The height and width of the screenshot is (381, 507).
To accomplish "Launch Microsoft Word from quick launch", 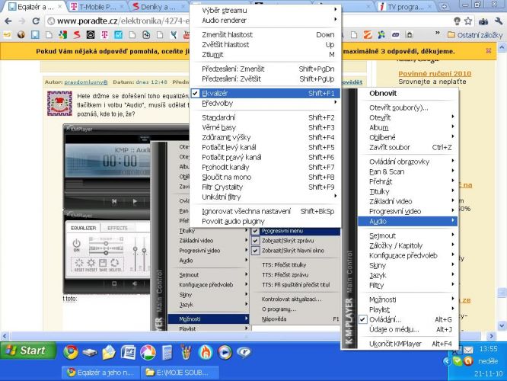I will coord(129,352).
